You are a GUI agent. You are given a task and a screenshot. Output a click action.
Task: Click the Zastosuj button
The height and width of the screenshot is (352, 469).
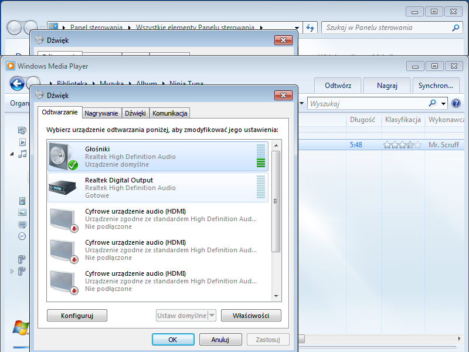coord(268,340)
